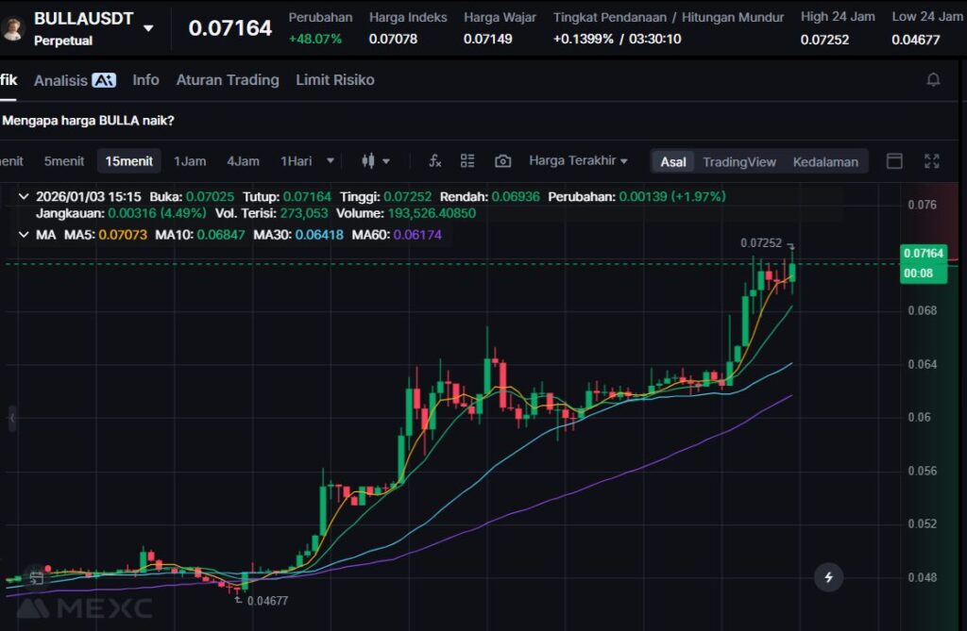This screenshot has width=967, height=631.
Task: Collapse the MA indicator legend row
Action: (24, 234)
